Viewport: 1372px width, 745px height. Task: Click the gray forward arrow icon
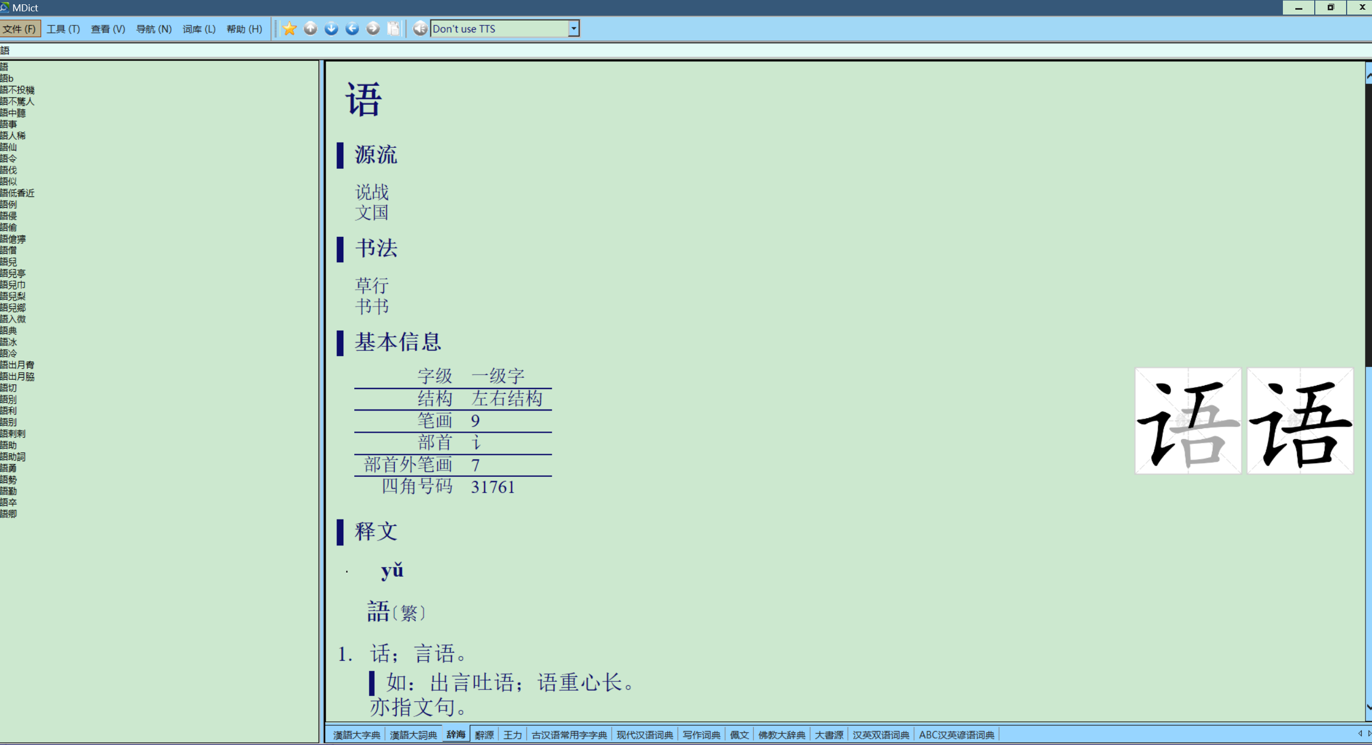373,29
